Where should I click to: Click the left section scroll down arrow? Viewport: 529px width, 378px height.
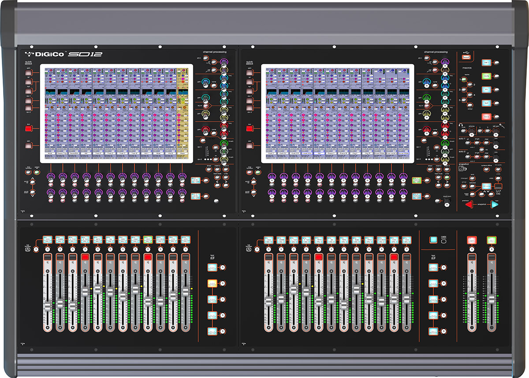click(33, 191)
